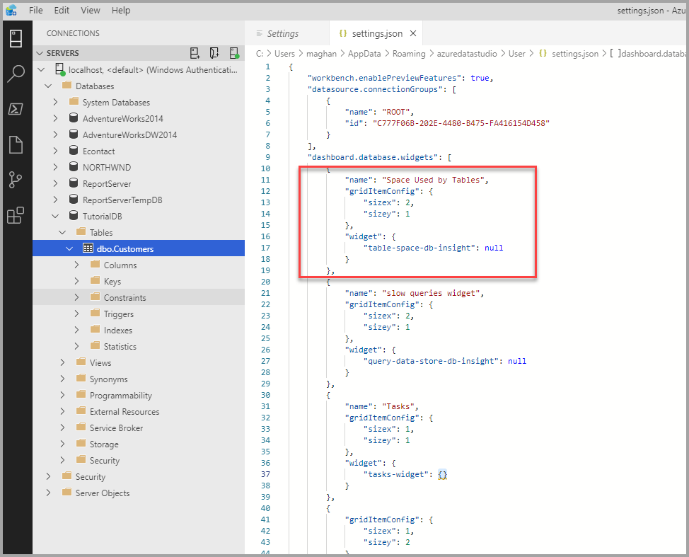Select the Source Control icon

17,180
